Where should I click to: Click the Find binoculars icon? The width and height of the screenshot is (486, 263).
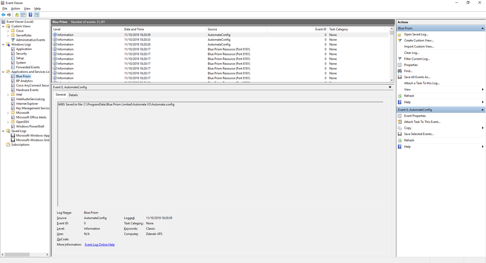click(x=399, y=71)
